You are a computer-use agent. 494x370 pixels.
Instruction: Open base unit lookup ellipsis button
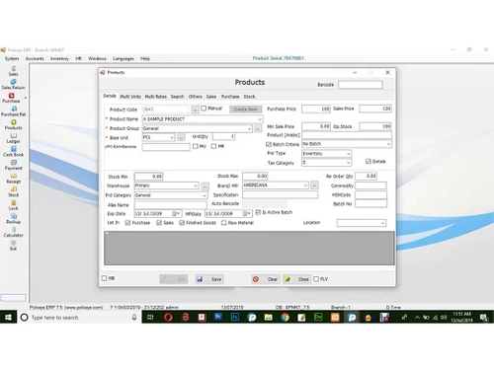pyautogui.click(x=181, y=137)
